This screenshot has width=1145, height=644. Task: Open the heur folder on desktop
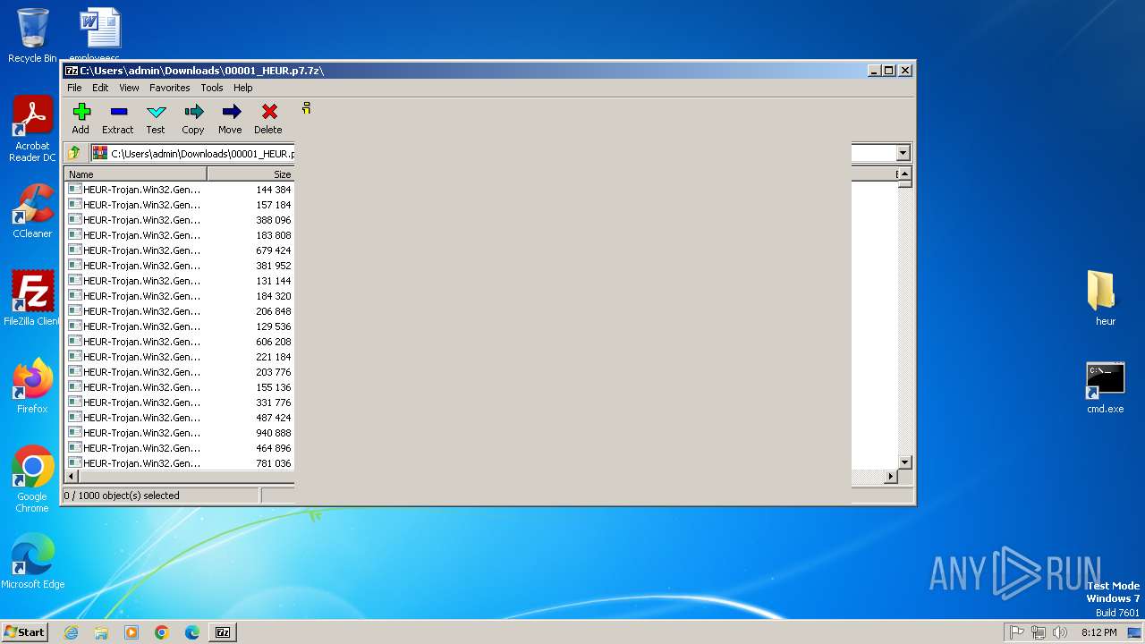pos(1106,298)
